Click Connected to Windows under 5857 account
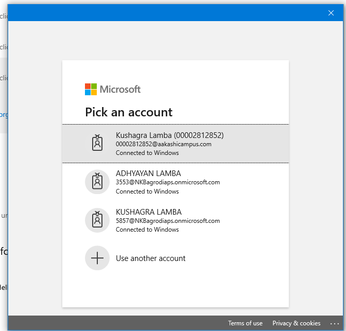346x331 pixels. point(147,230)
